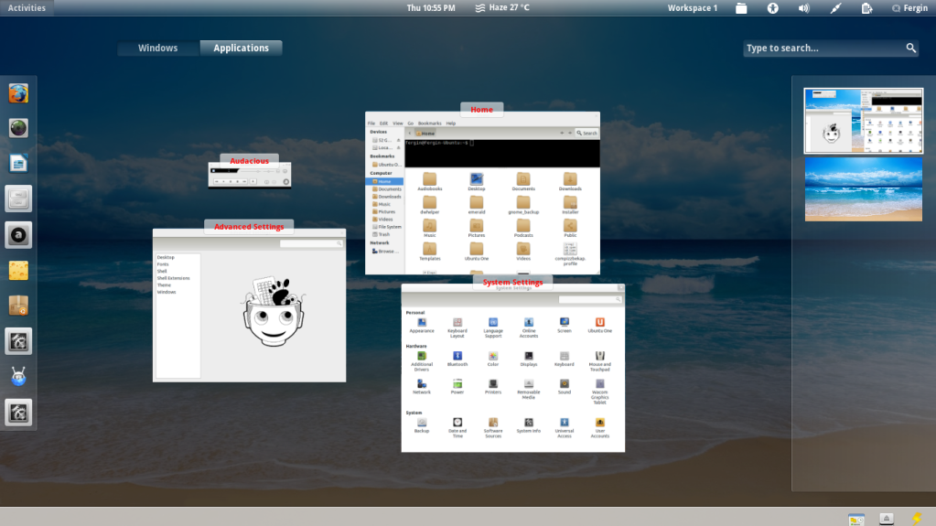Open Online Accounts in System Settings
The width and height of the screenshot is (936, 526).
tap(528, 327)
